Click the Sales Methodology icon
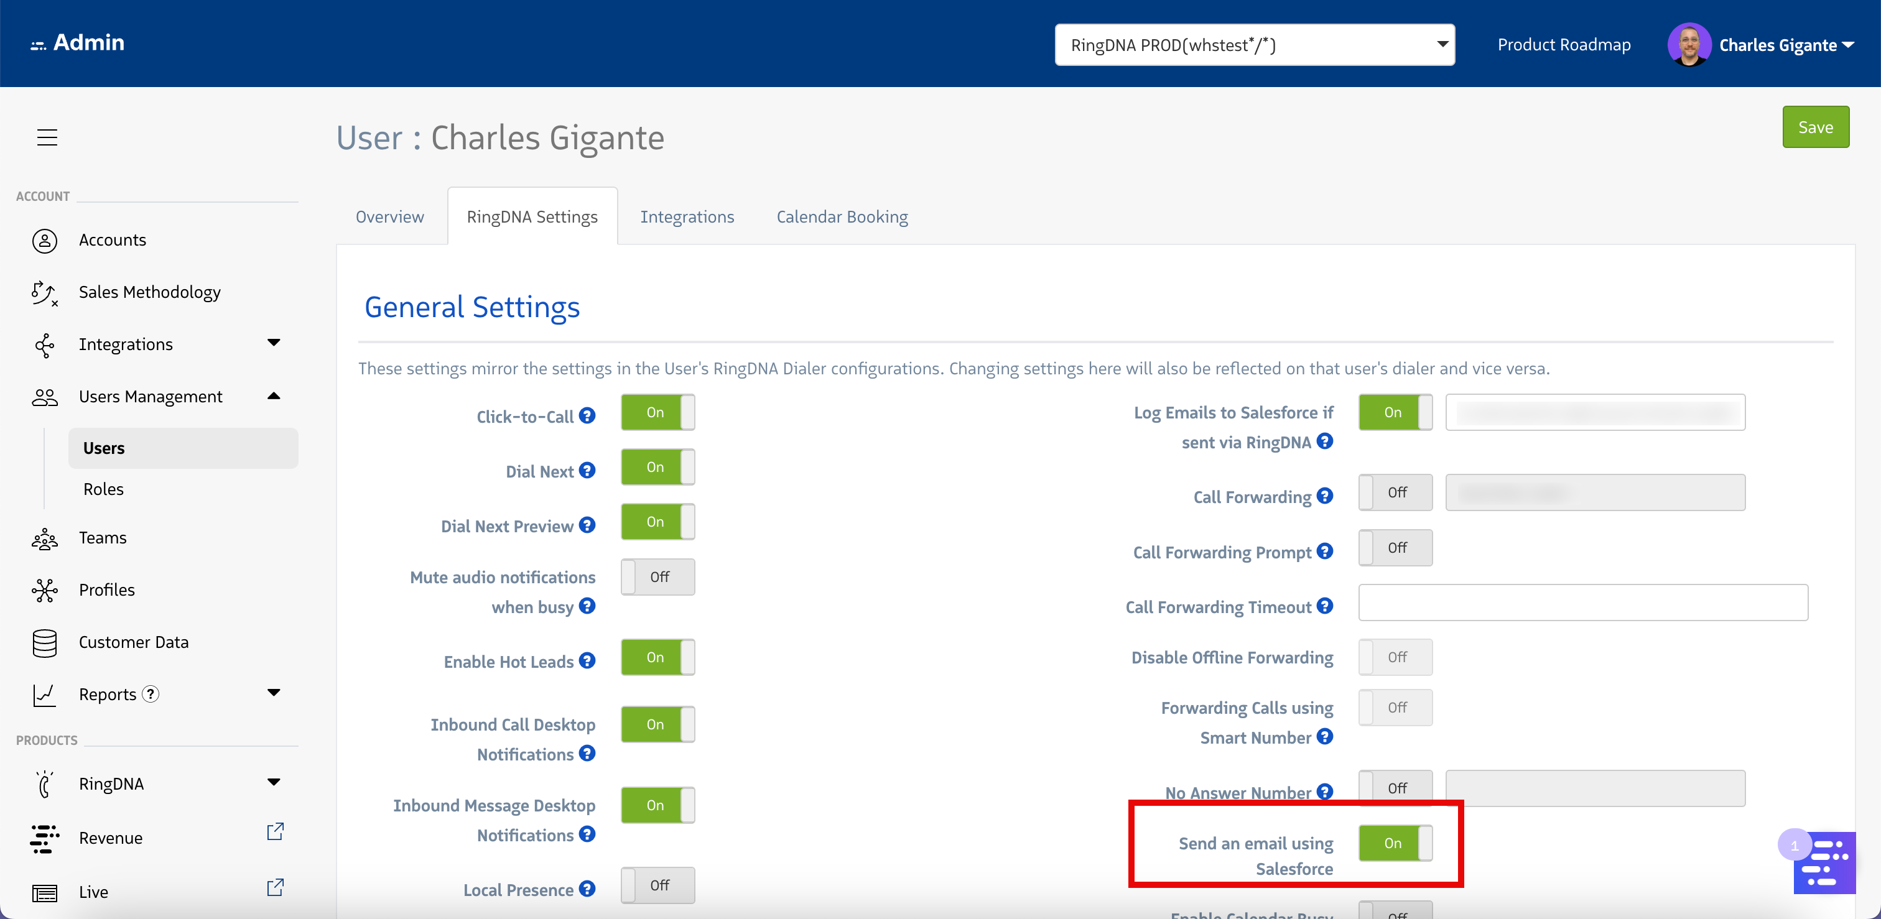1881x919 pixels. [x=44, y=293]
